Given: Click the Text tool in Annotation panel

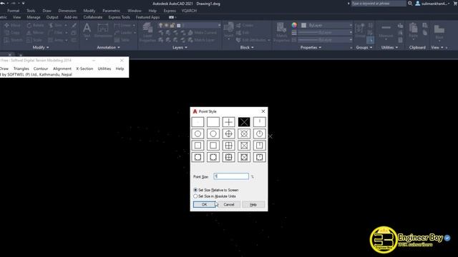Looking at the screenshot, I should 87,30.
